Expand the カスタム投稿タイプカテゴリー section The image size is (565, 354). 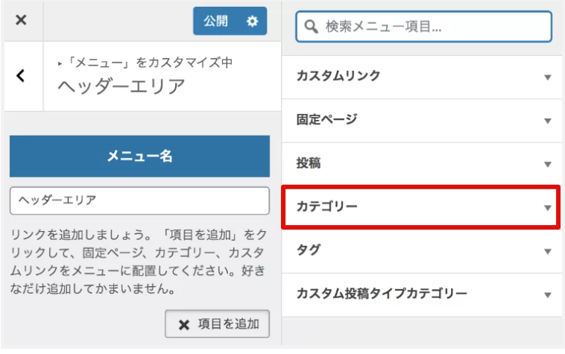click(x=421, y=294)
